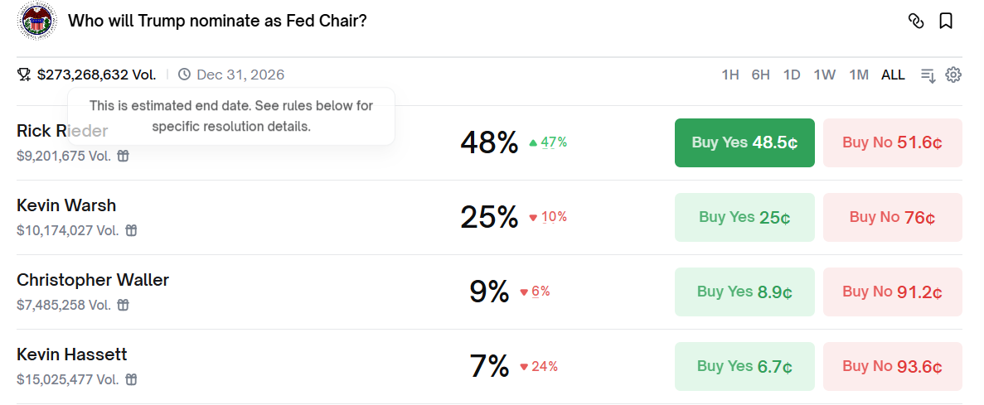Select the 6H time range
The width and height of the screenshot is (984, 405).
pyautogui.click(x=760, y=75)
